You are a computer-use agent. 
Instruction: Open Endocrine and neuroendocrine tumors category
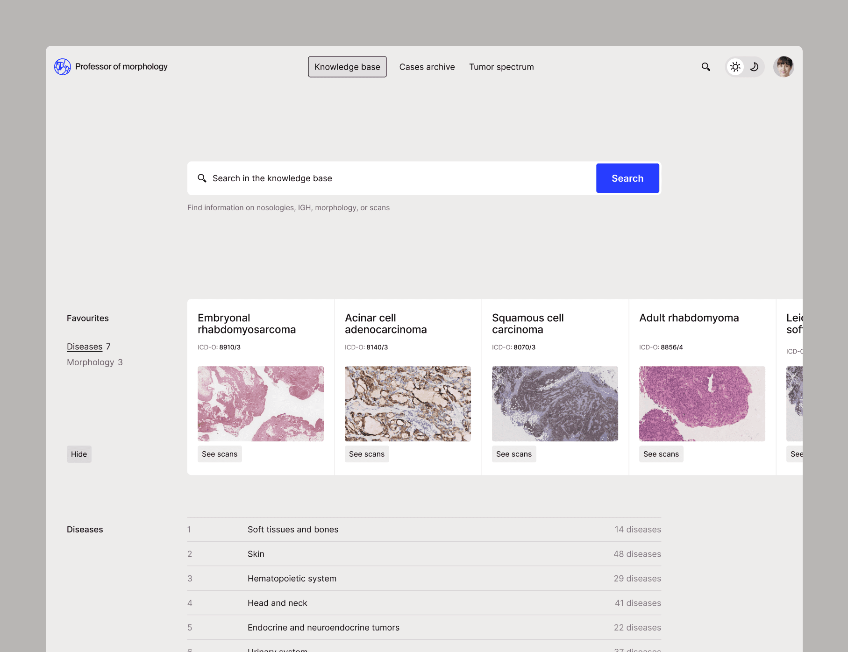(x=424, y=628)
